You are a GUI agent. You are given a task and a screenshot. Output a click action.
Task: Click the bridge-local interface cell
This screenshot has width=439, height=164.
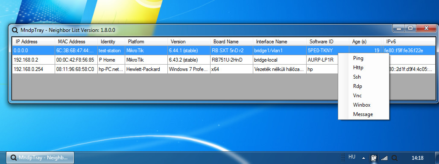click(x=280, y=60)
